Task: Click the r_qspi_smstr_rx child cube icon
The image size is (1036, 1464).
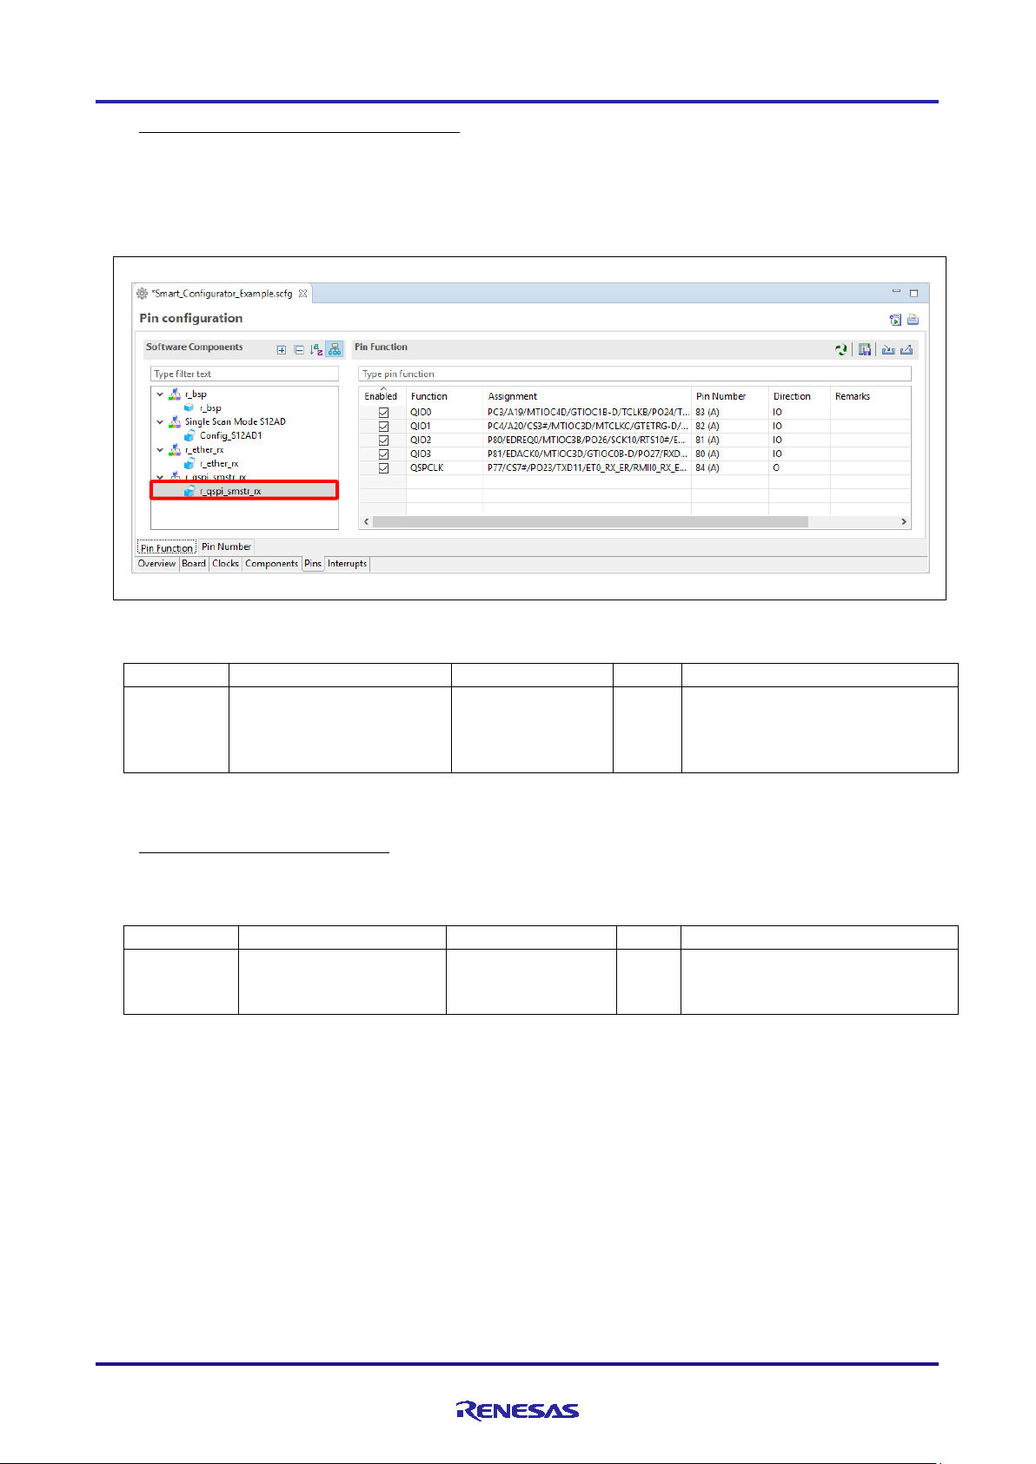Action: click(x=189, y=491)
